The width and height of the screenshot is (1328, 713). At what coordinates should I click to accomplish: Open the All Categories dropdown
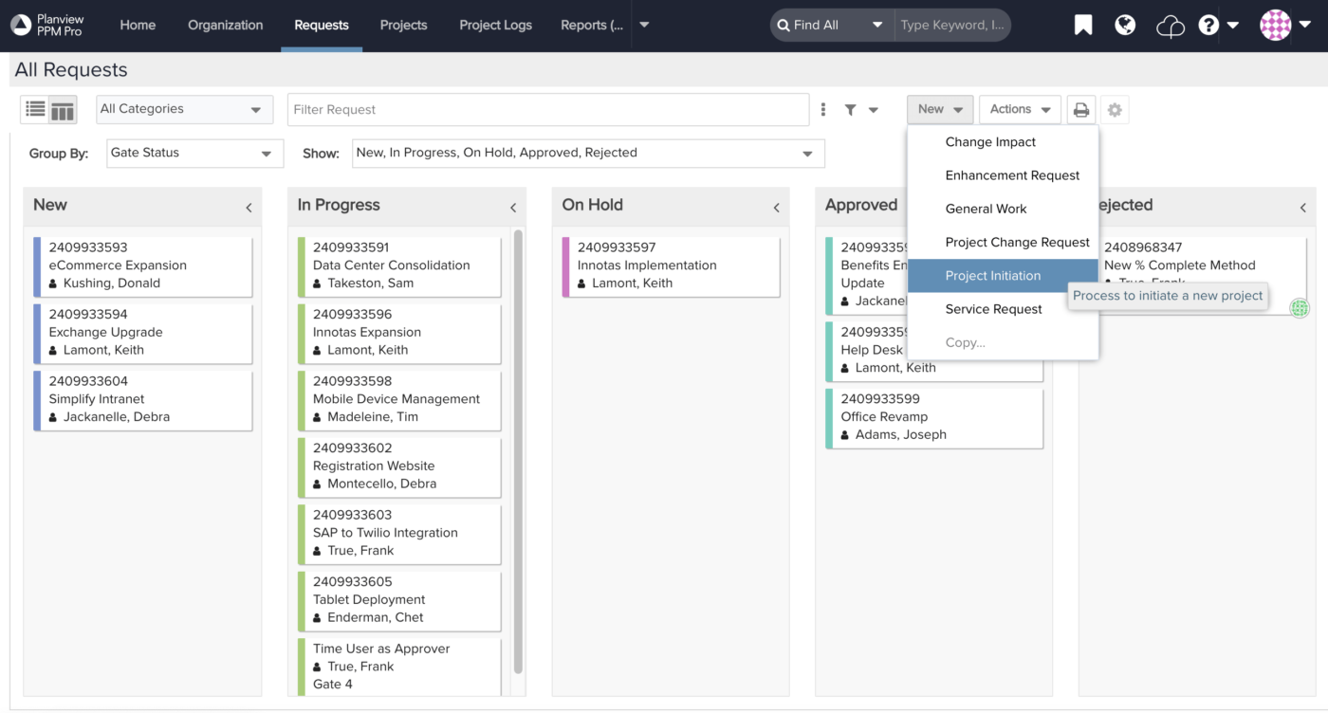pyautogui.click(x=184, y=109)
